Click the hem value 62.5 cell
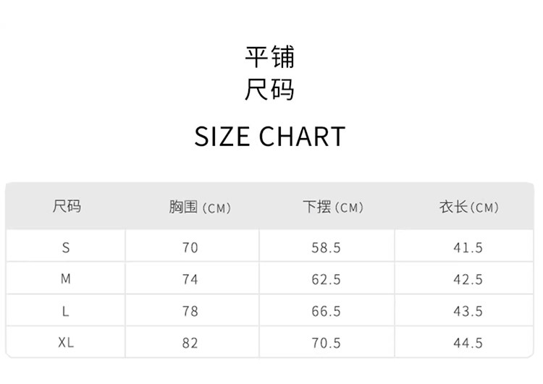Image resolution: width=543 pixels, height=384 pixels. tap(326, 280)
